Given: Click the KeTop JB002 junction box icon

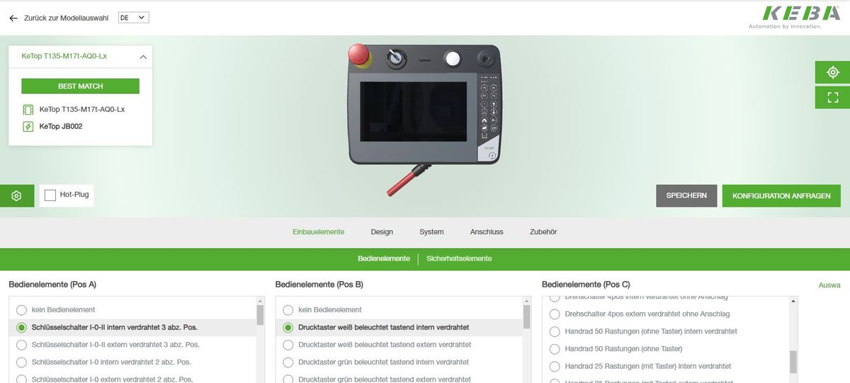Looking at the screenshot, I should (x=28, y=127).
